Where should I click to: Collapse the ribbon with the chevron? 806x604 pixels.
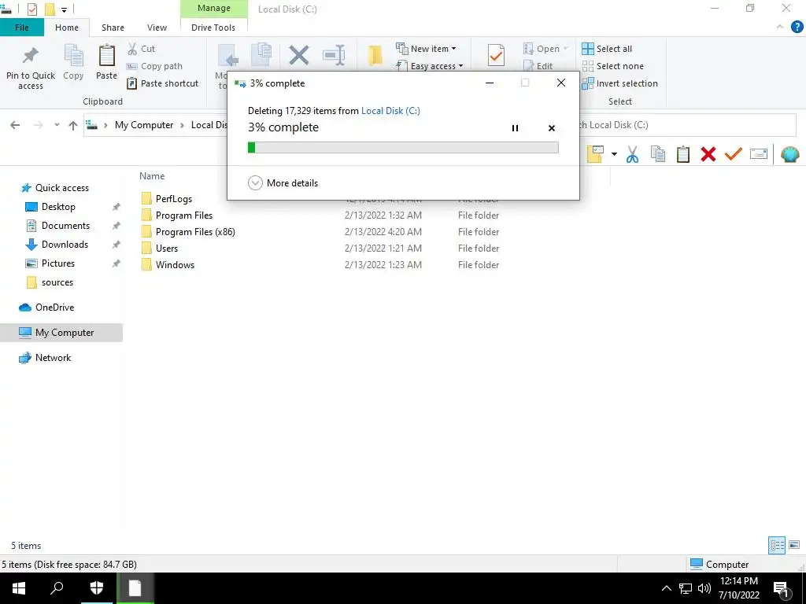[x=780, y=28]
